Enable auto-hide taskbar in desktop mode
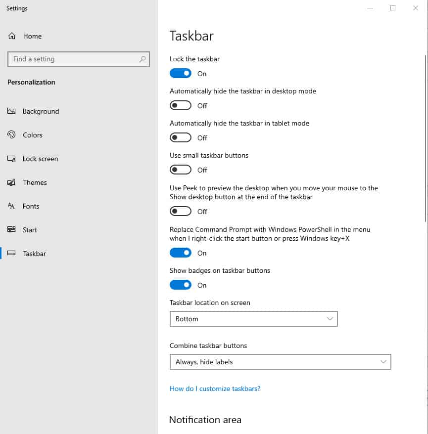The width and height of the screenshot is (428, 434). click(180, 105)
